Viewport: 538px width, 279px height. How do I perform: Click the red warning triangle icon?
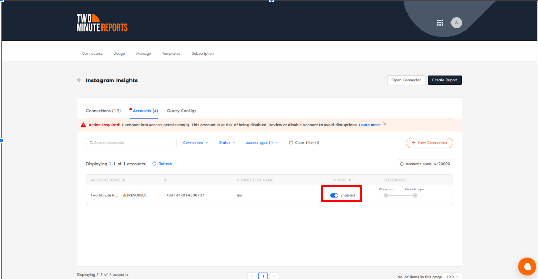tap(83, 125)
